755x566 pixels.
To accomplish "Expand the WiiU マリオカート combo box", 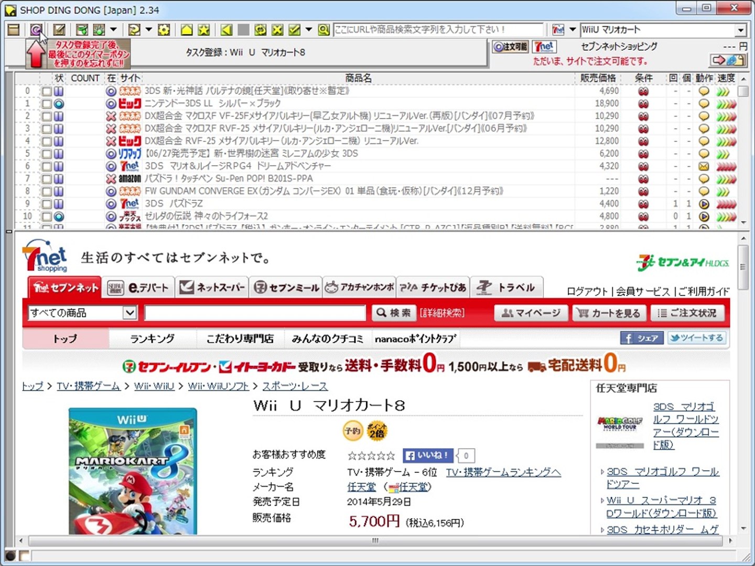I will coord(740,30).
